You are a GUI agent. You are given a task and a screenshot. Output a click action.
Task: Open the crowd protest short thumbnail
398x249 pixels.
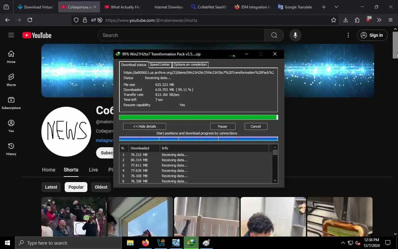[74, 217]
